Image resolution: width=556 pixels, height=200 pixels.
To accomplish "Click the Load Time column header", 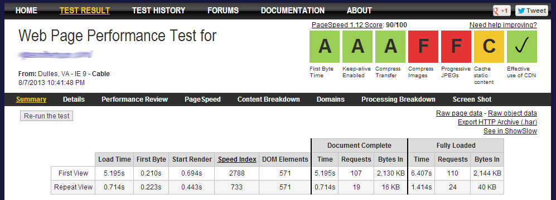I will [114, 159].
